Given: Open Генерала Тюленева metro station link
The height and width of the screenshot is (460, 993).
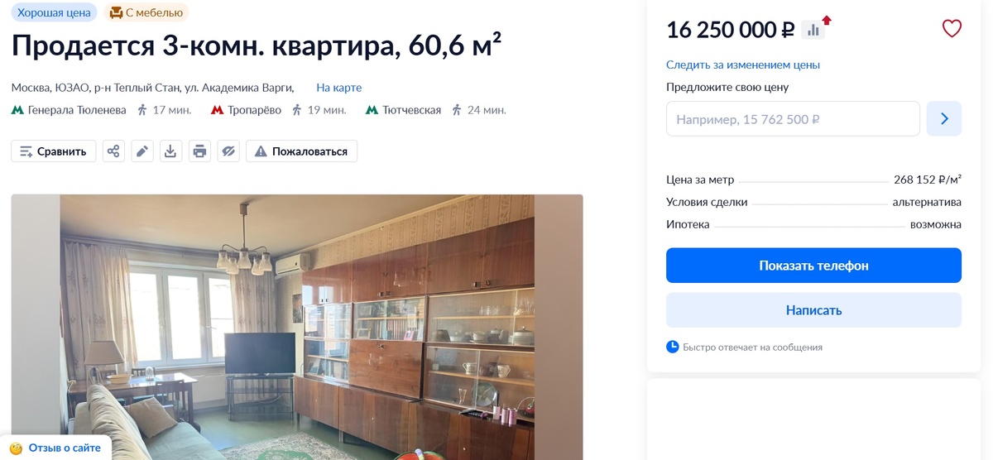Looking at the screenshot, I should click(77, 110).
